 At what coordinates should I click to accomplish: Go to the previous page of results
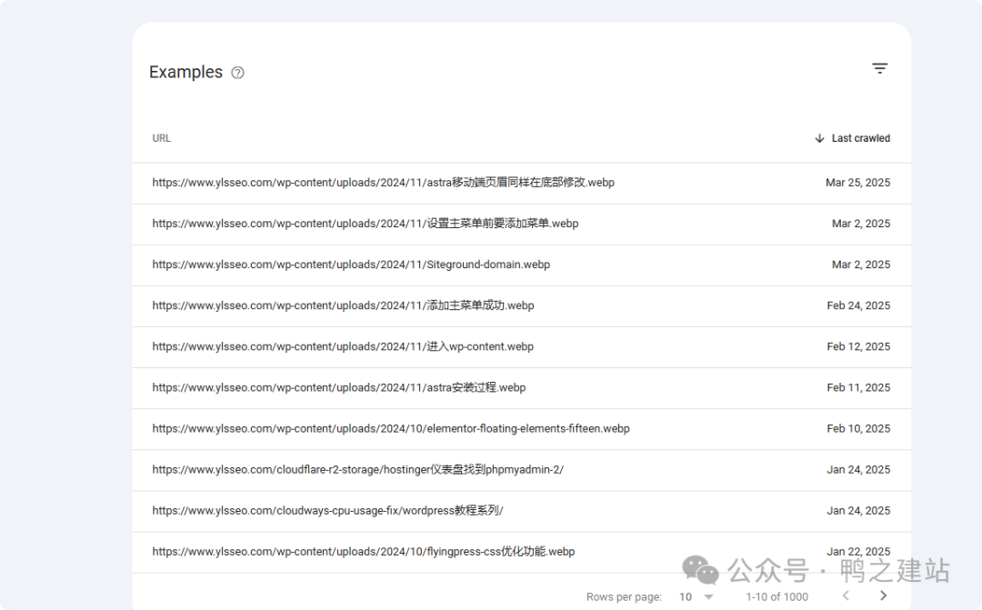tap(846, 596)
